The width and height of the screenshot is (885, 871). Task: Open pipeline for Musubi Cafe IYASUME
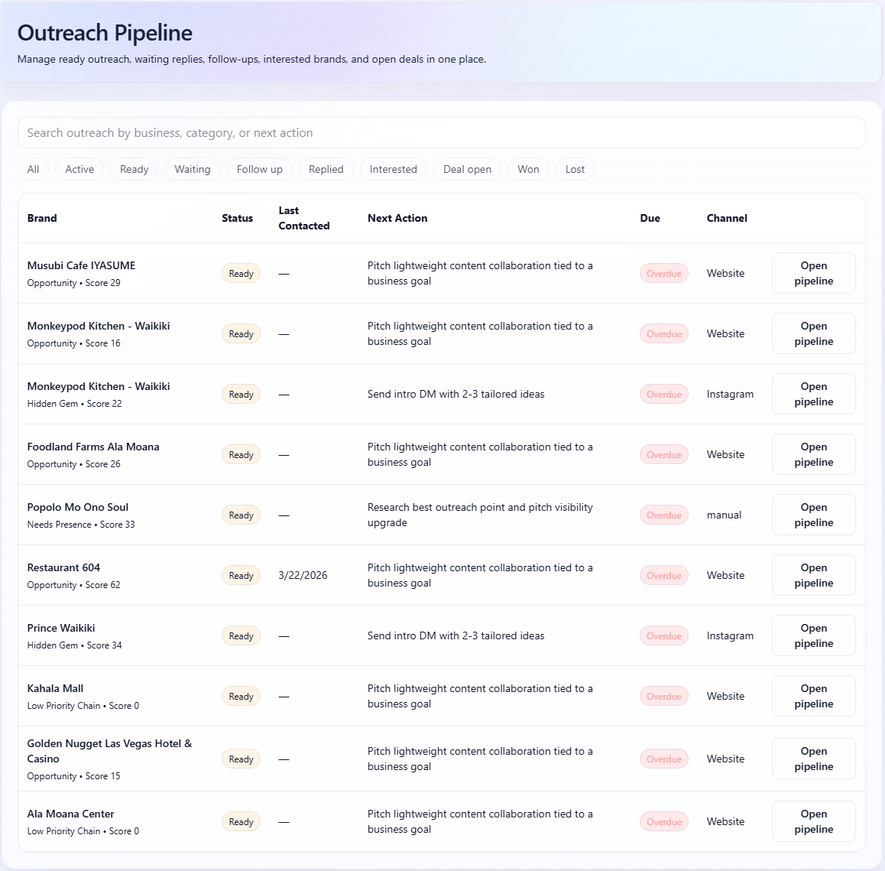coord(814,274)
